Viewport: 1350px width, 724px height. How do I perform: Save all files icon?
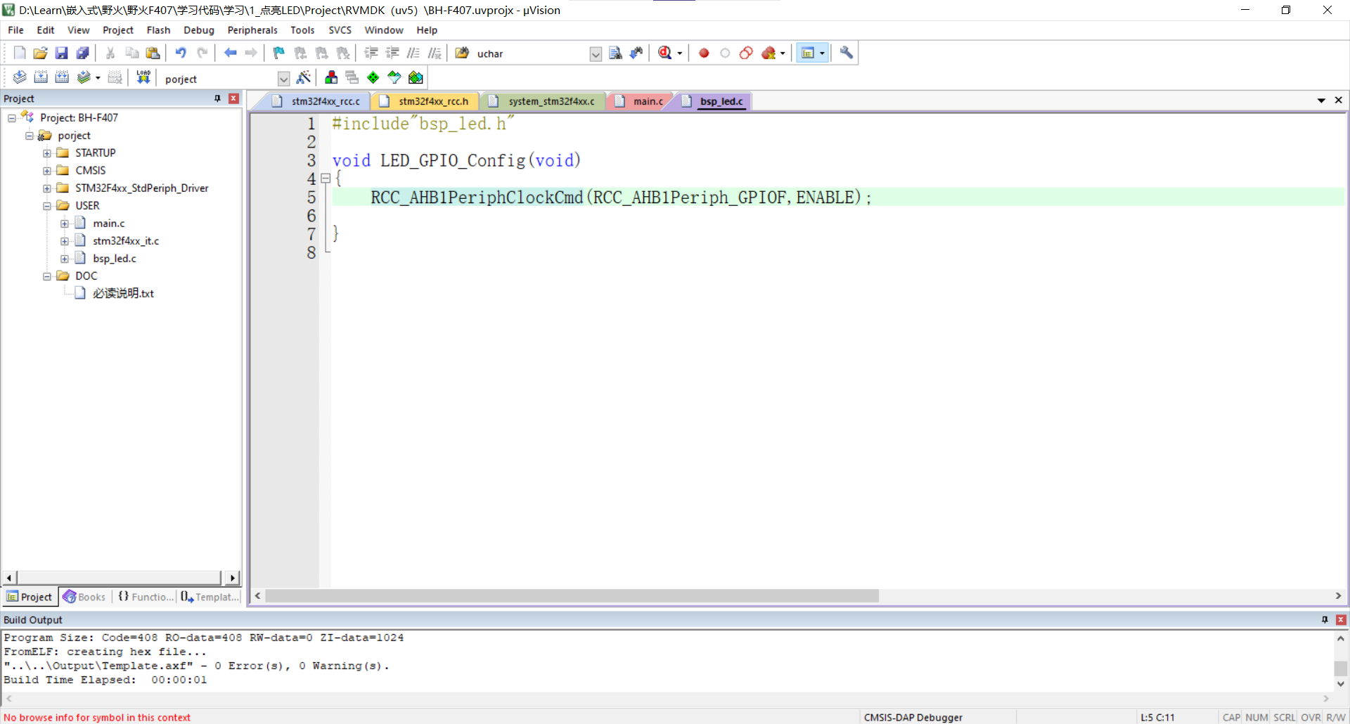[x=83, y=53]
